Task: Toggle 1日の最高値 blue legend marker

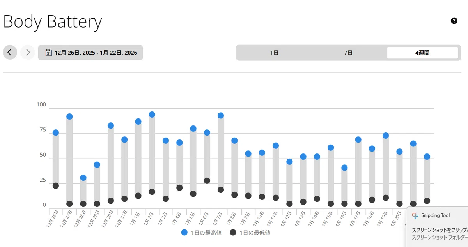Action: coord(184,233)
